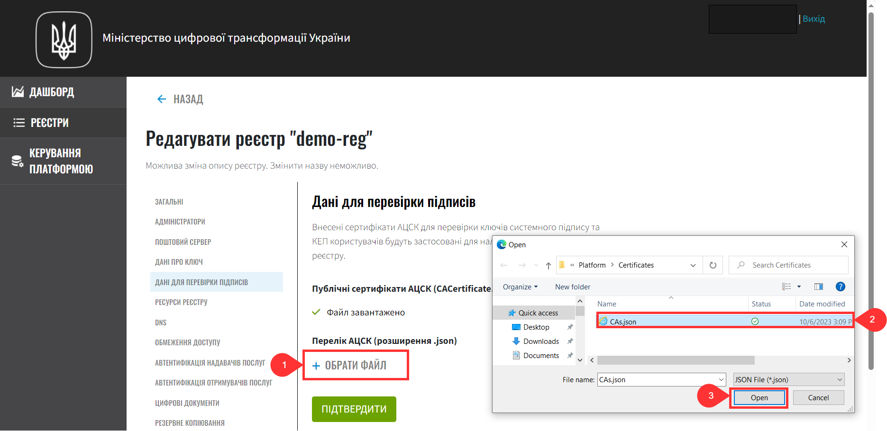Open the DNS section

tap(161, 323)
